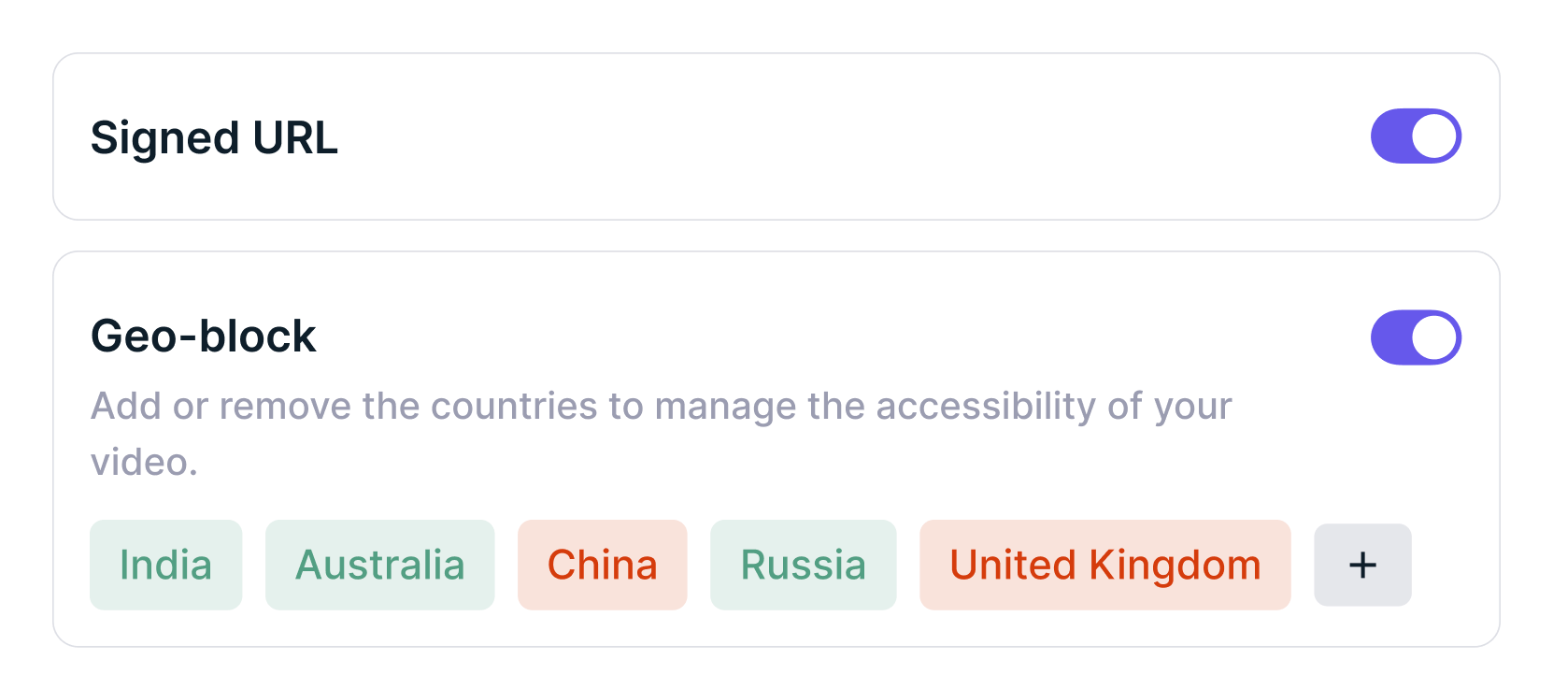Click the Russia country chip
The image size is (1553, 688).
coord(803,566)
